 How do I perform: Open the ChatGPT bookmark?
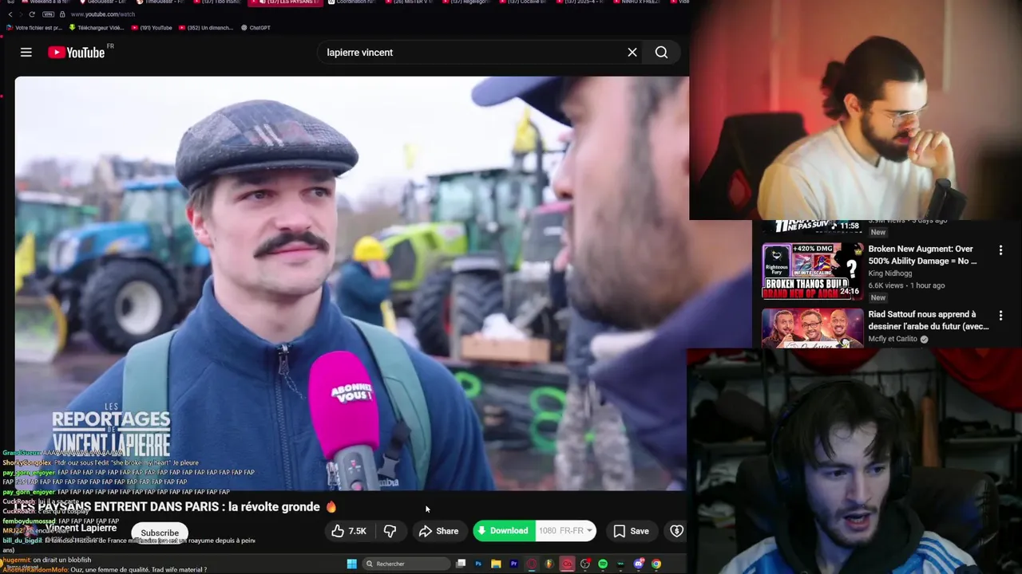click(255, 28)
